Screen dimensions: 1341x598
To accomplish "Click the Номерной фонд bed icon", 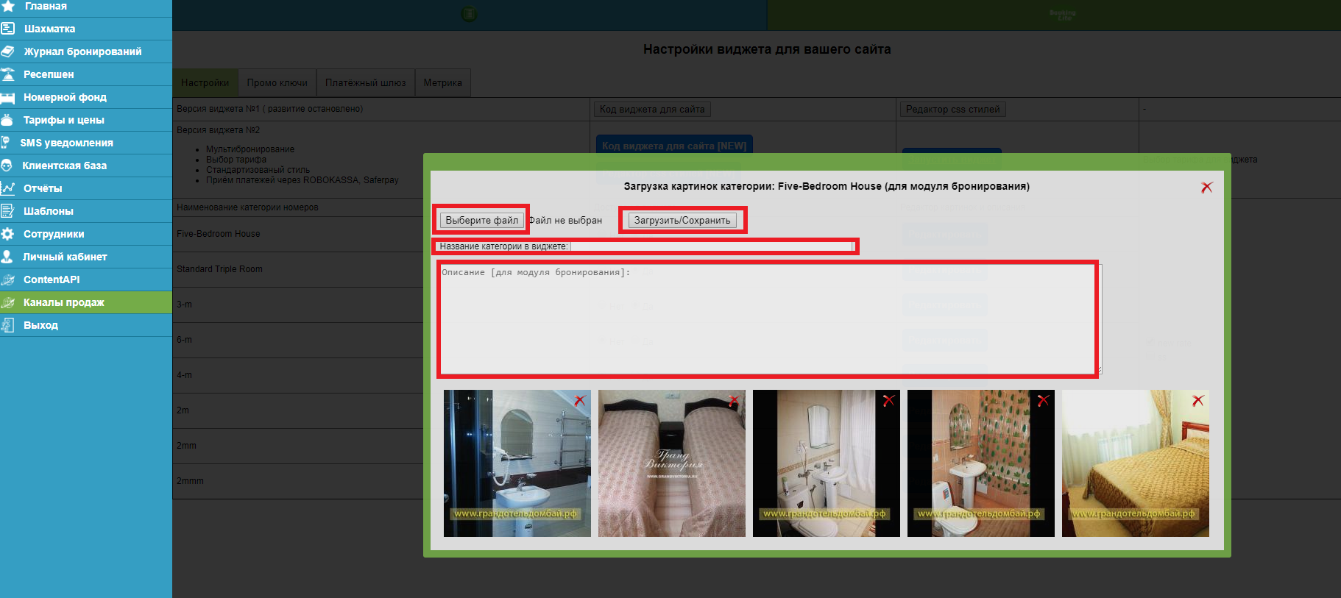I will pyautogui.click(x=8, y=97).
